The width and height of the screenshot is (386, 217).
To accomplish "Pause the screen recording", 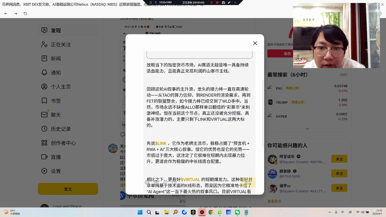I will (x=211, y=2).
